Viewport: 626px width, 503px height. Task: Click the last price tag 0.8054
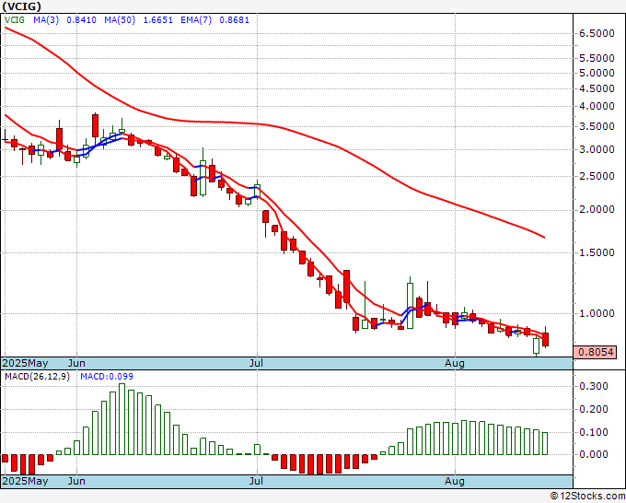click(596, 353)
